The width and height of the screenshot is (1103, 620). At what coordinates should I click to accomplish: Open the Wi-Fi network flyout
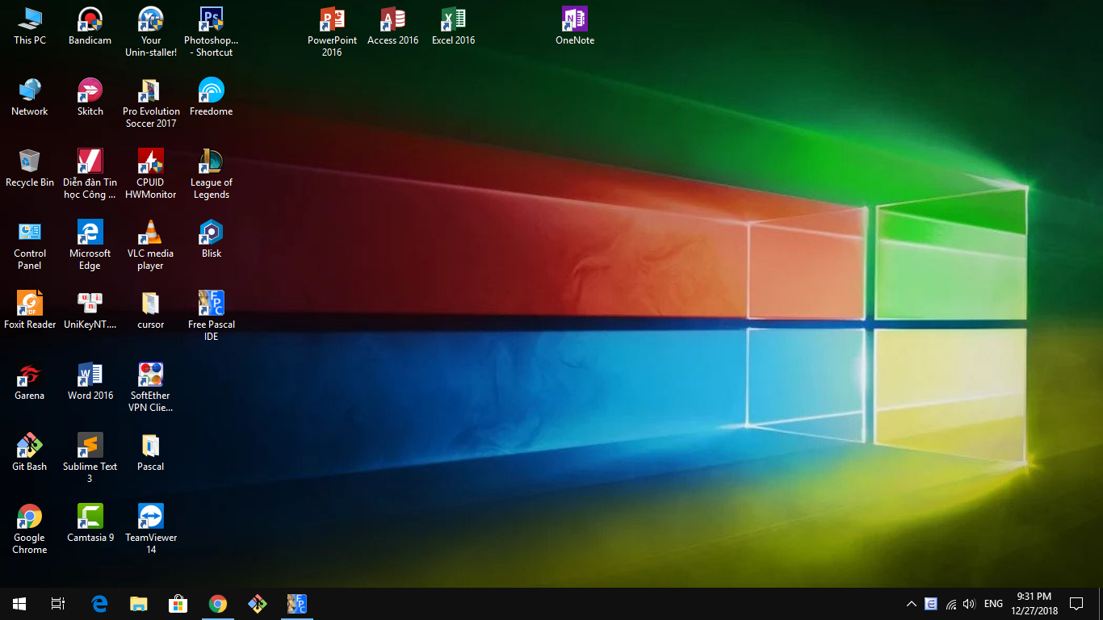tap(951, 604)
